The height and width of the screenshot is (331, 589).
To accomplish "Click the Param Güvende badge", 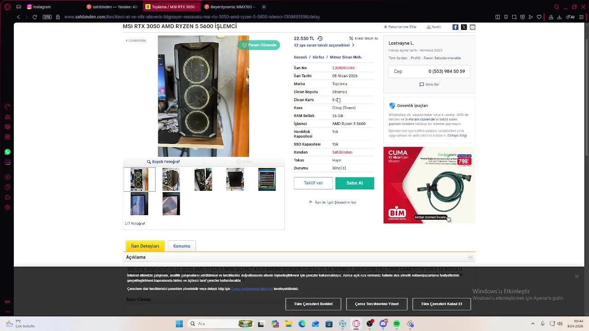I will [x=260, y=45].
